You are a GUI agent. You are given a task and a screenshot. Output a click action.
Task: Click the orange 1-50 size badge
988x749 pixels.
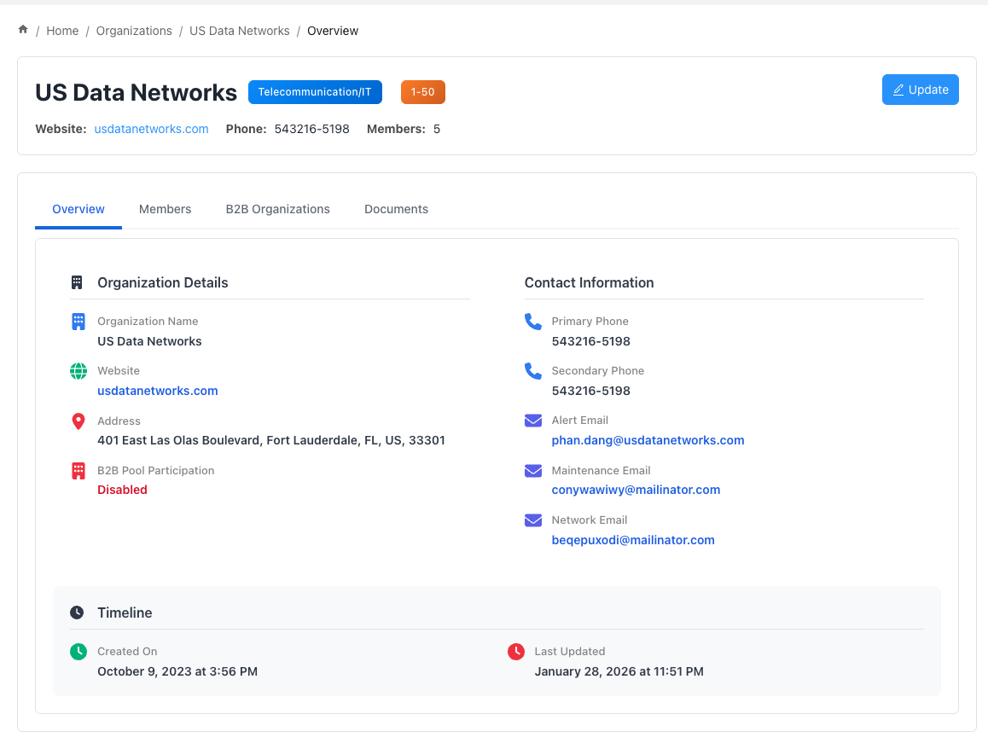(422, 92)
